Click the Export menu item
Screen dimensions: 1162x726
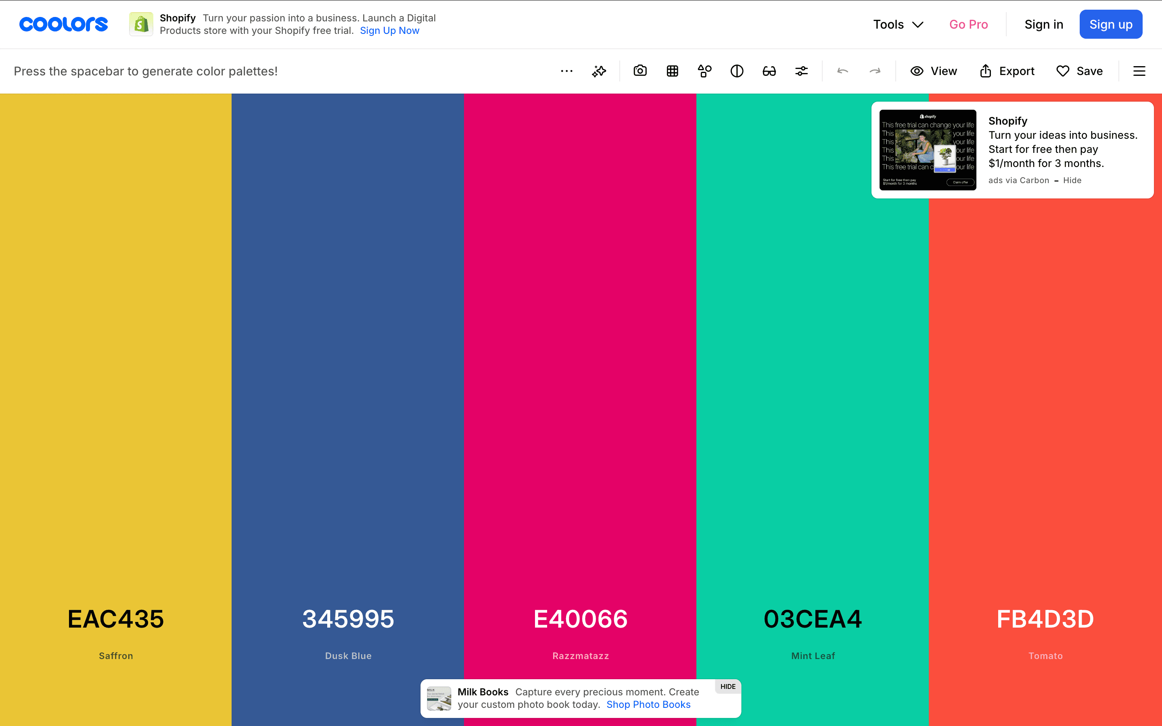(1007, 71)
